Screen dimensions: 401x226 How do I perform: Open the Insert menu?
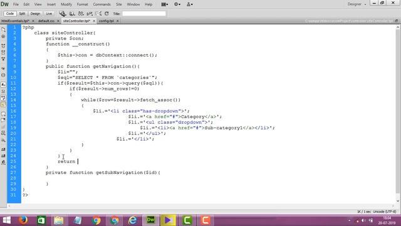coord(51,4)
